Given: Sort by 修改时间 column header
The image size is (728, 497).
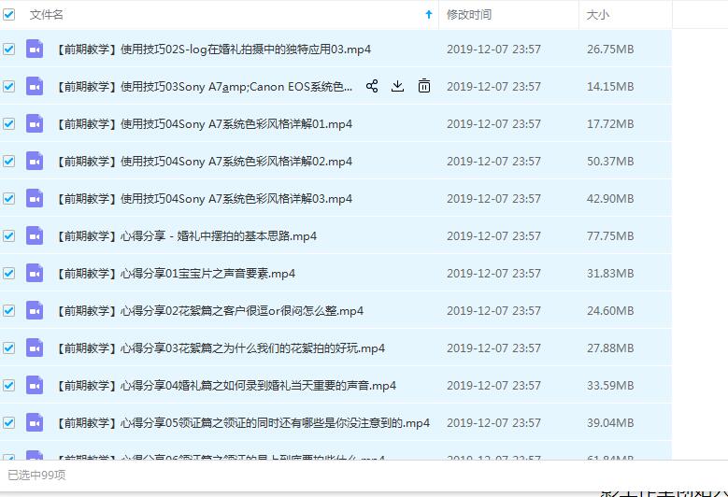Looking at the screenshot, I should pyautogui.click(x=469, y=14).
